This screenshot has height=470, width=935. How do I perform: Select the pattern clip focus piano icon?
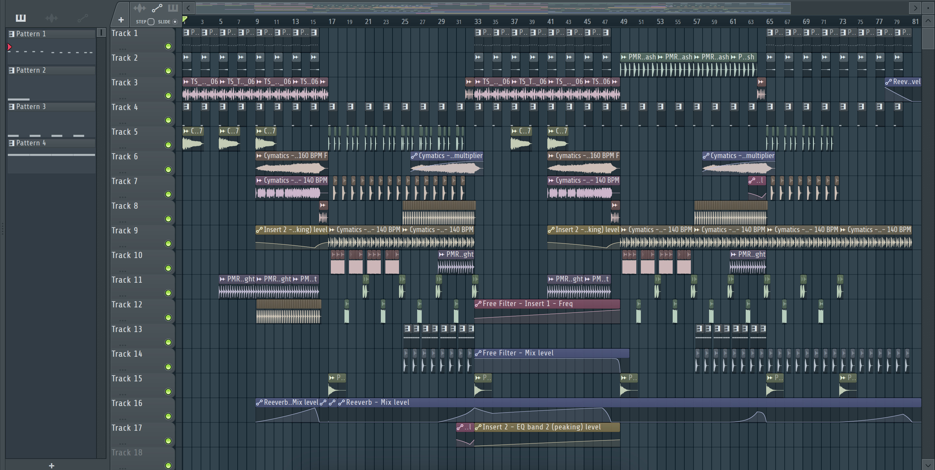point(173,8)
